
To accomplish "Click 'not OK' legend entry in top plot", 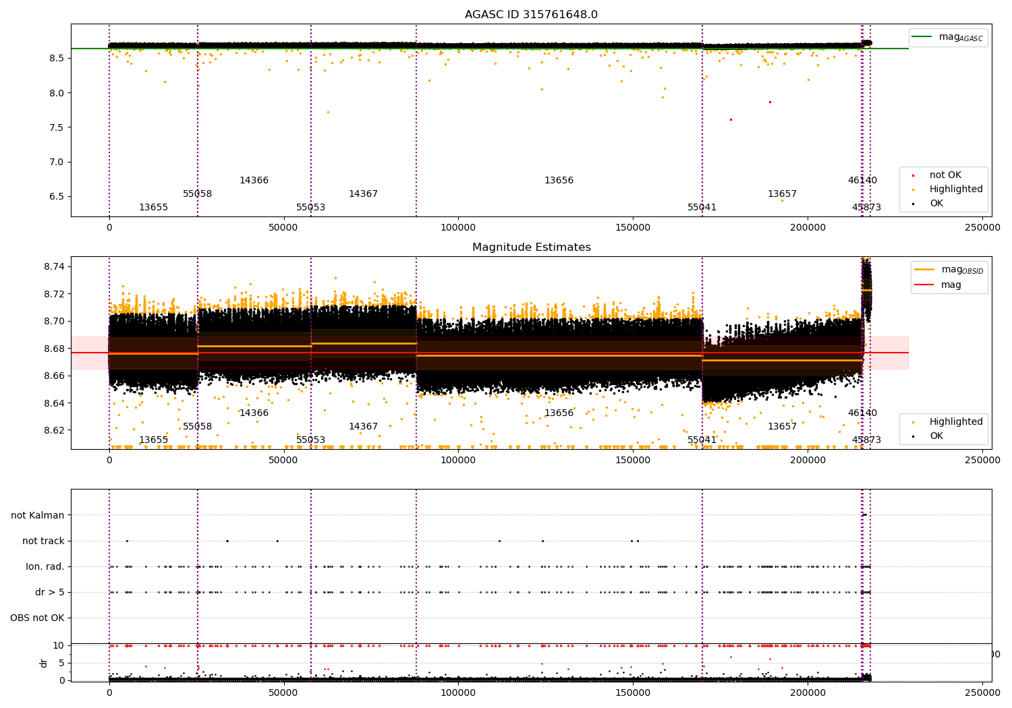I will [x=945, y=175].
